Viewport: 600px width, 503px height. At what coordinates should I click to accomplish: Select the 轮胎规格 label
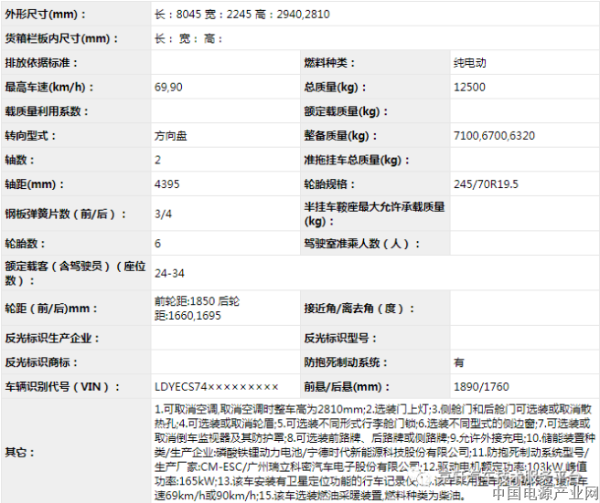[329, 184]
